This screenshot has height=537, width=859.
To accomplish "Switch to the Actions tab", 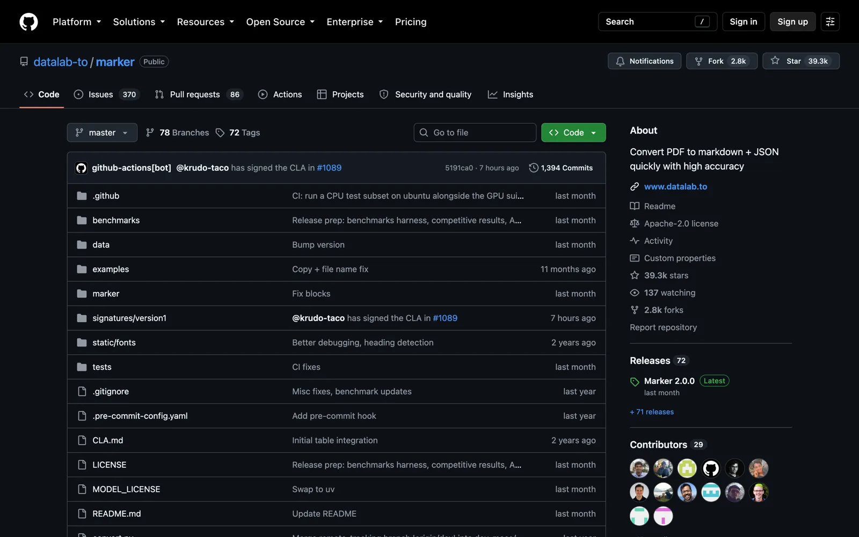I will (x=280, y=95).
